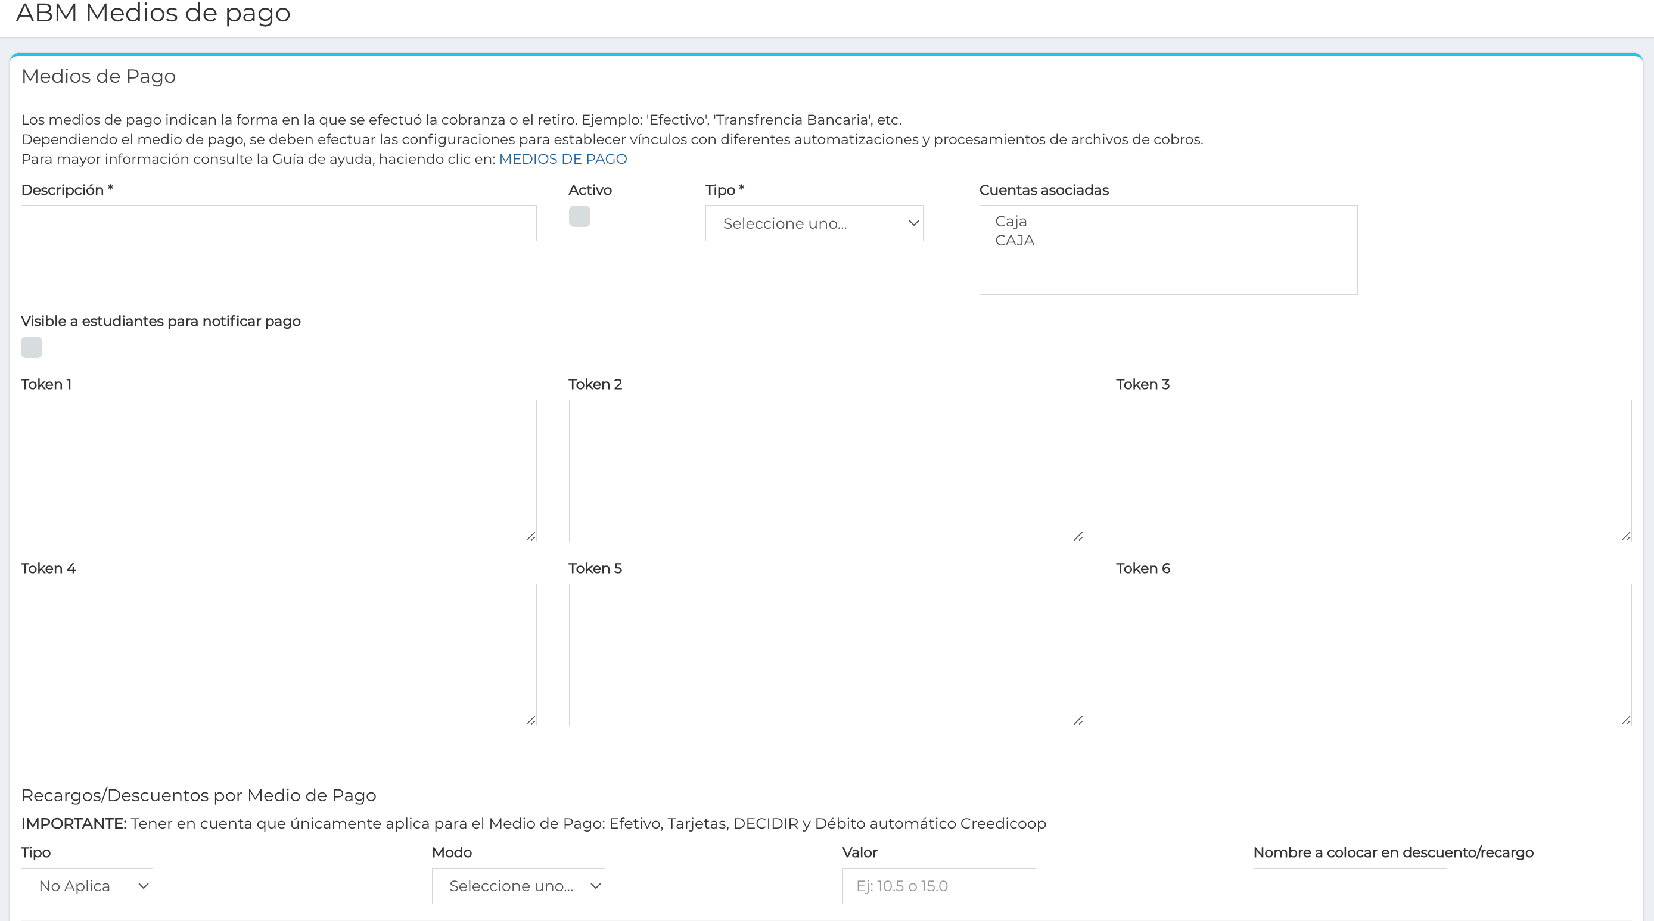Open the Tipo 'Seleccione uno...' dropdown
Viewport: 1654px width, 921px height.
[813, 223]
